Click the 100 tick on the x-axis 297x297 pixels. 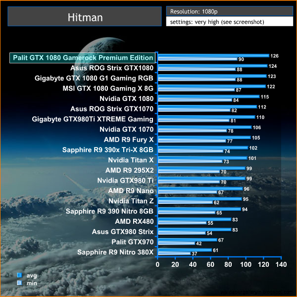pyautogui.click(x=246, y=264)
